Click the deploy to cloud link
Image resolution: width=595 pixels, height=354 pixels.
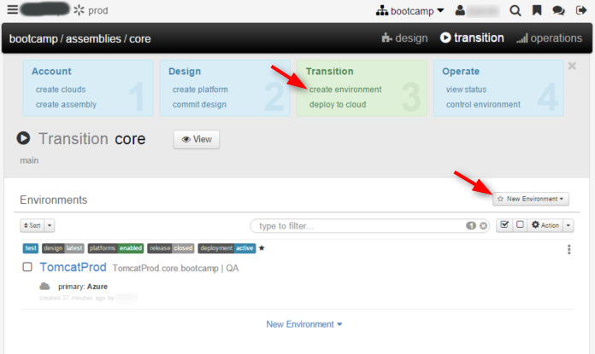click(x=338, y=105)
